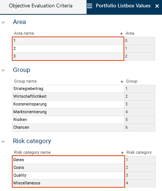The width and height of the screenshot is (162, 191).
Task: Select the Costs risk category cell
Action: 68,168
